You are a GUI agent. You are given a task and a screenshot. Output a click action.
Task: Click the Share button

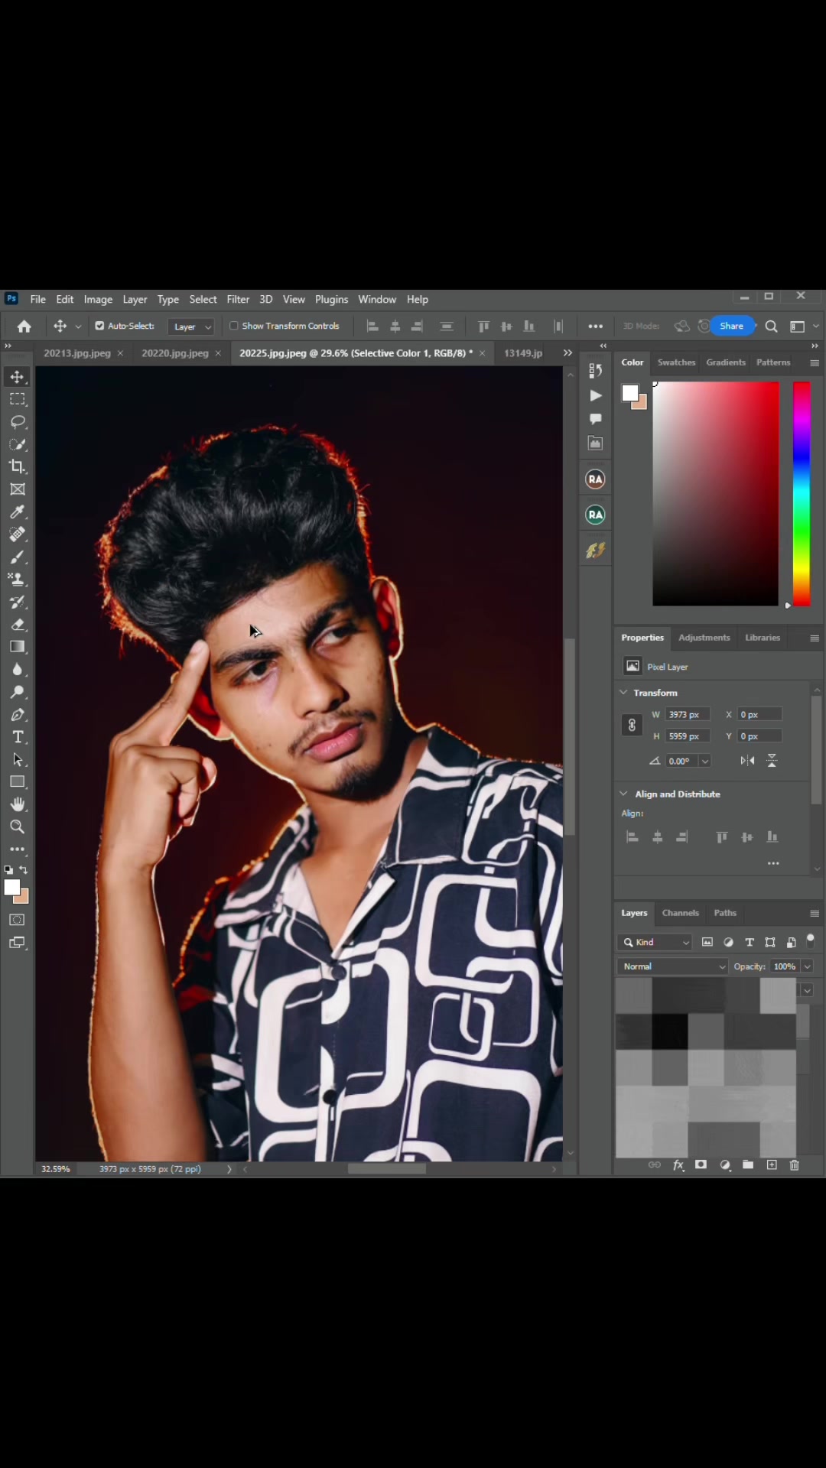[x=732, y=326]
